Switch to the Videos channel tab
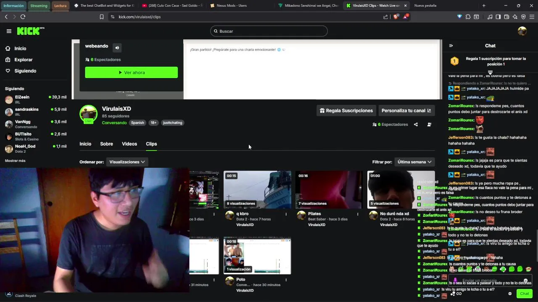This screenshot has width=538, height=302. pos(129,144)
